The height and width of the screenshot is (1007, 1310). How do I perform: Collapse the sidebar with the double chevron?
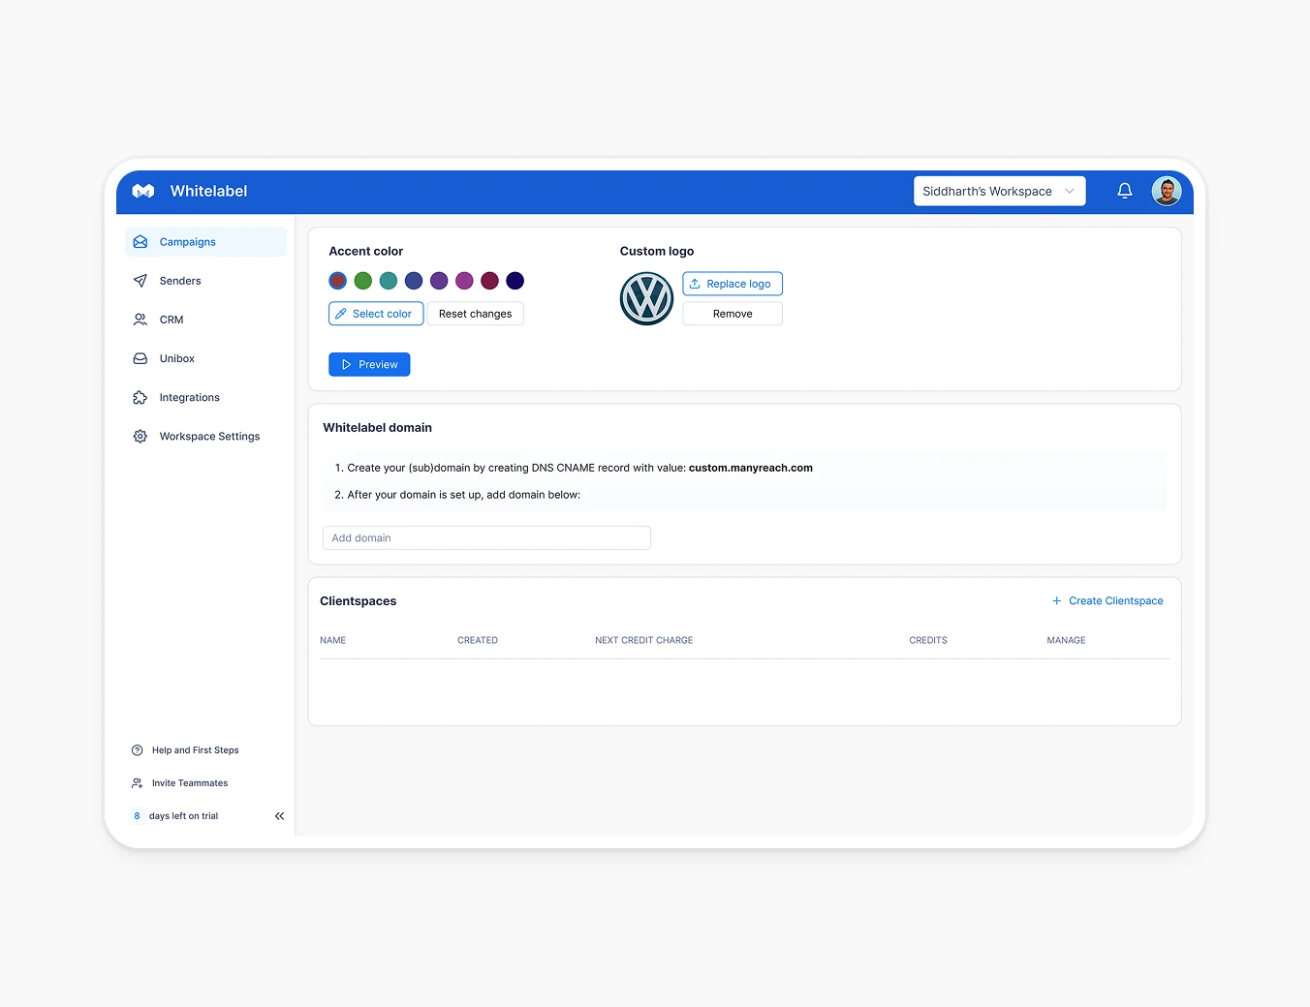pos(279,815)
